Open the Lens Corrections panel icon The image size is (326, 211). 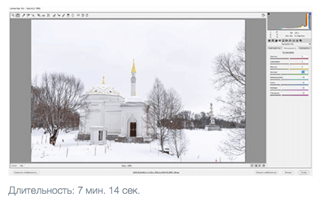click(287, 41)
